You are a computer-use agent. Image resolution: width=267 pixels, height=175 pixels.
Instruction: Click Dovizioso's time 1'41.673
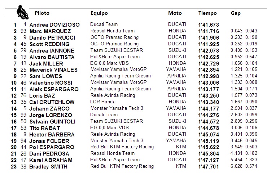point(209,25)
